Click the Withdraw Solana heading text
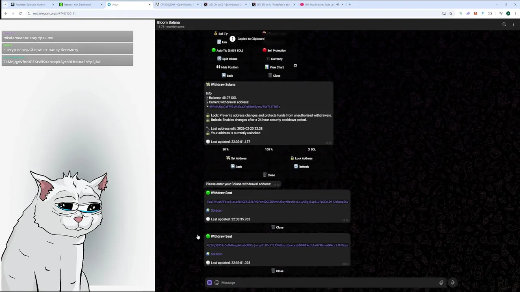520x292 pixels. click(x=223, y=84)
